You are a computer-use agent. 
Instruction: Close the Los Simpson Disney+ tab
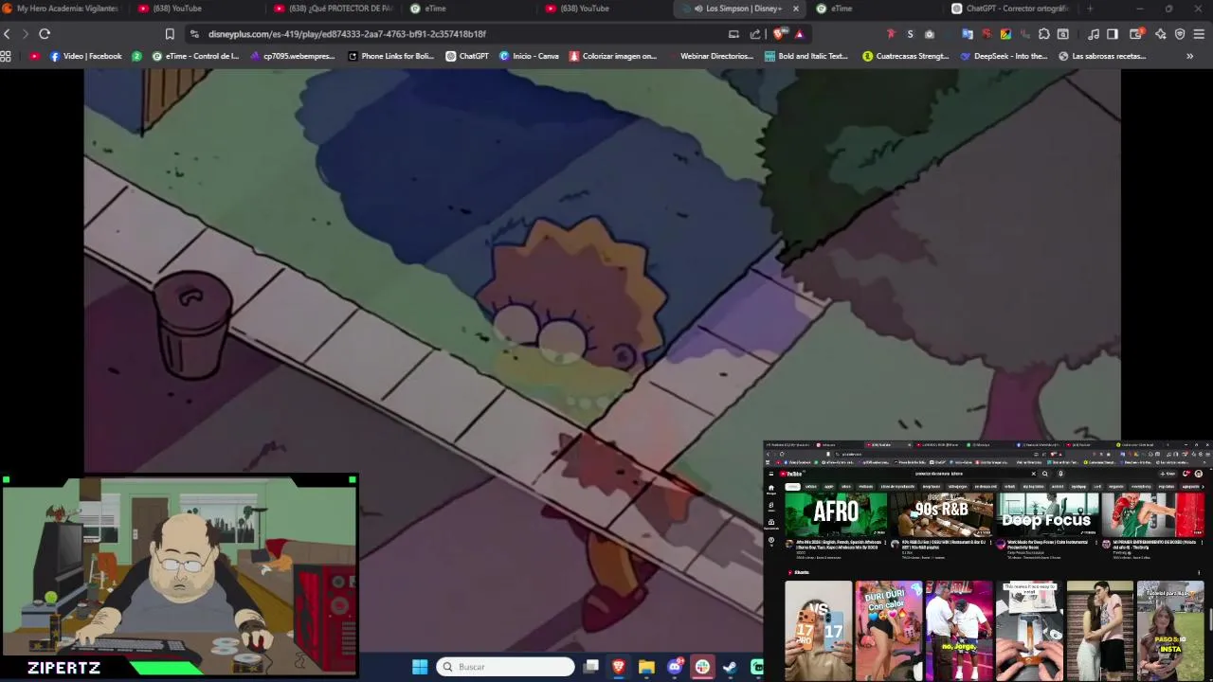coord(796,9)
